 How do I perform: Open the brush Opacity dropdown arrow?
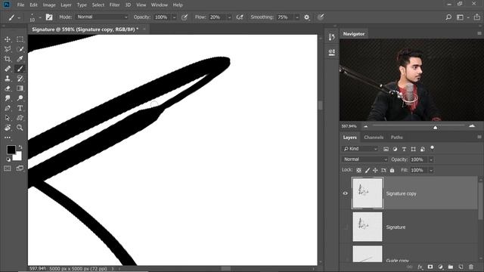click(x=174, y=17)
